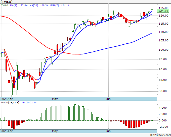Click the 115.00 price axis label
Image resolution: width=171 pixels, height=137 pixels.
pos(164,24)
